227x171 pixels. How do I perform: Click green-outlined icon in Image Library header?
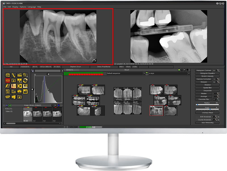tap(10, 105)
